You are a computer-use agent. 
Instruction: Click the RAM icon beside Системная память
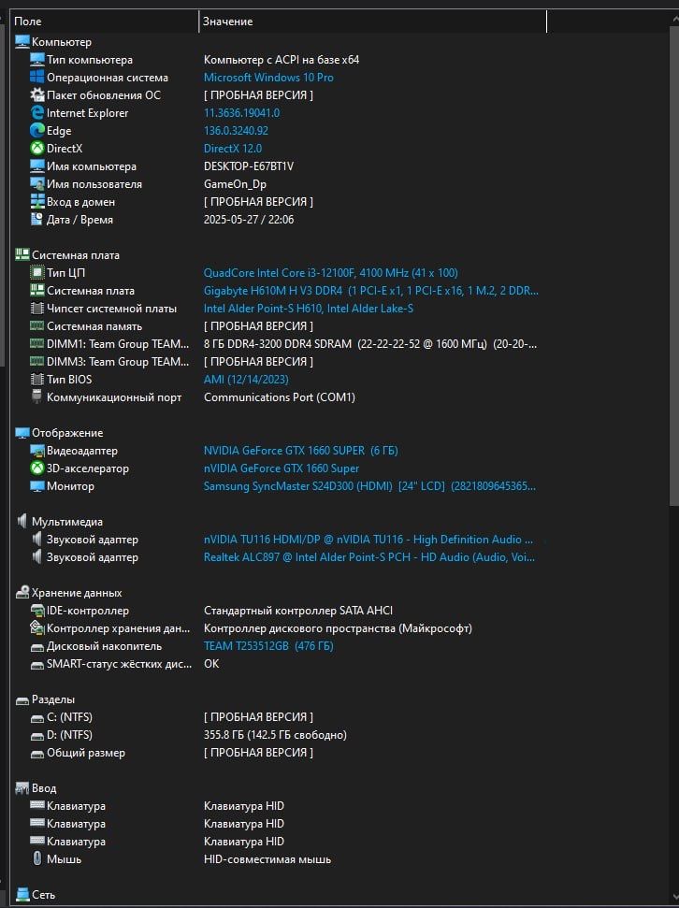(x=37, y=326)
